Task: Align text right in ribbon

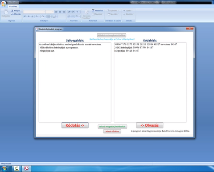Action: tap(64, 12)
